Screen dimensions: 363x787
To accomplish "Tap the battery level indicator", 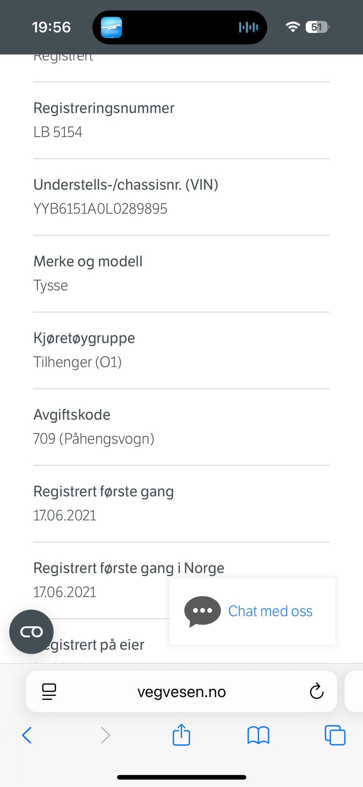I will point(318,27).
